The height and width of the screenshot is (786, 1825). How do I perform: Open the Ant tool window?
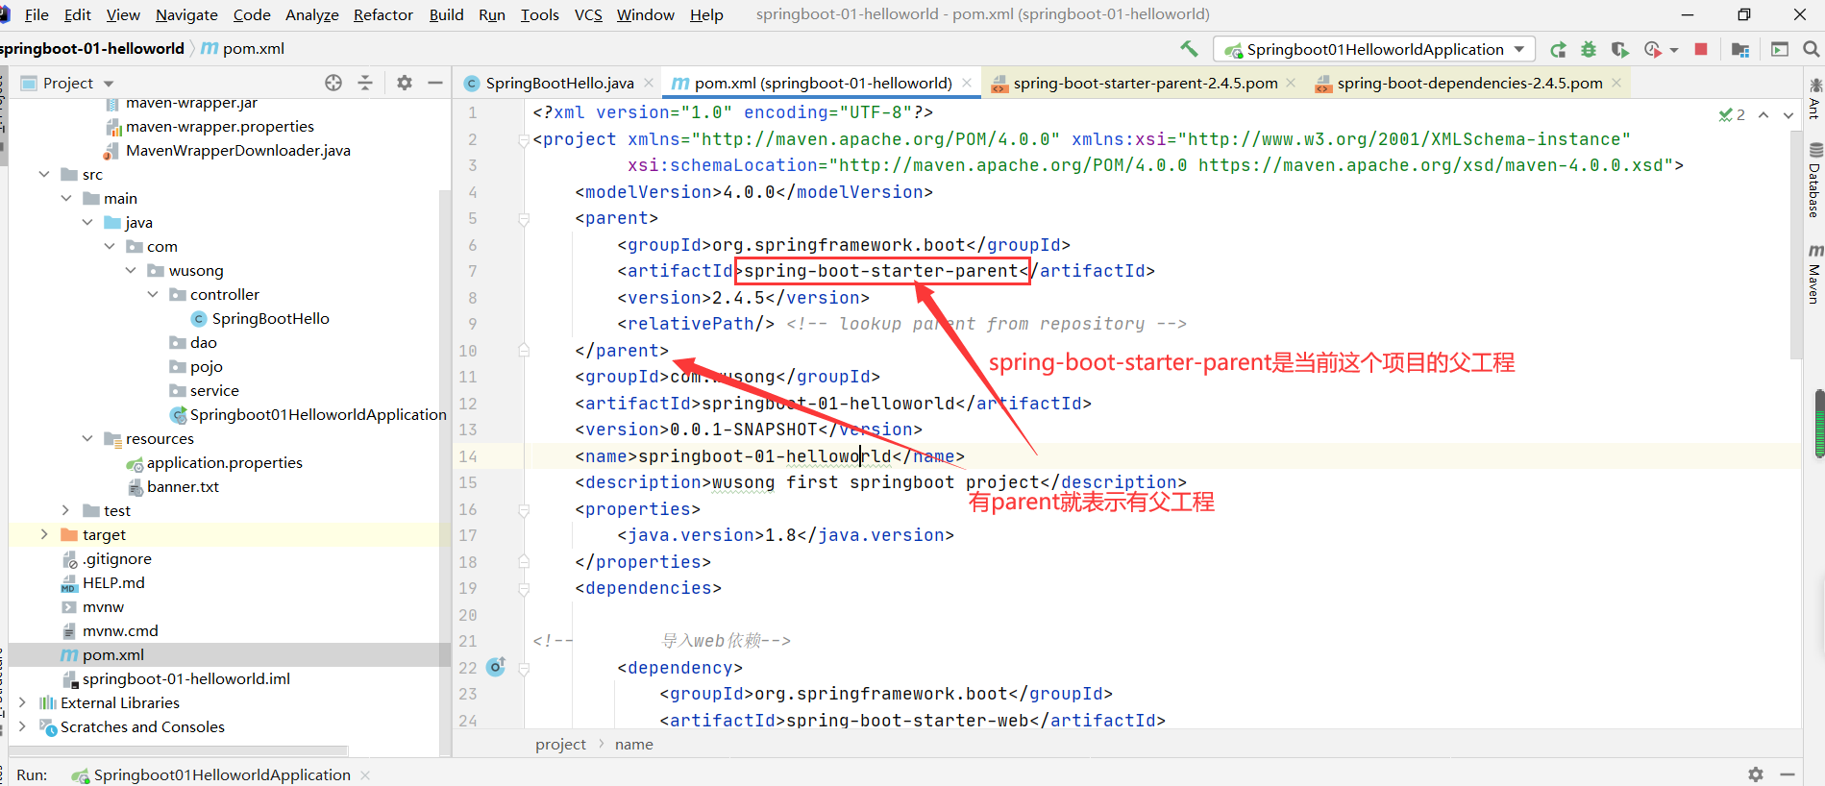(1814, 99)
